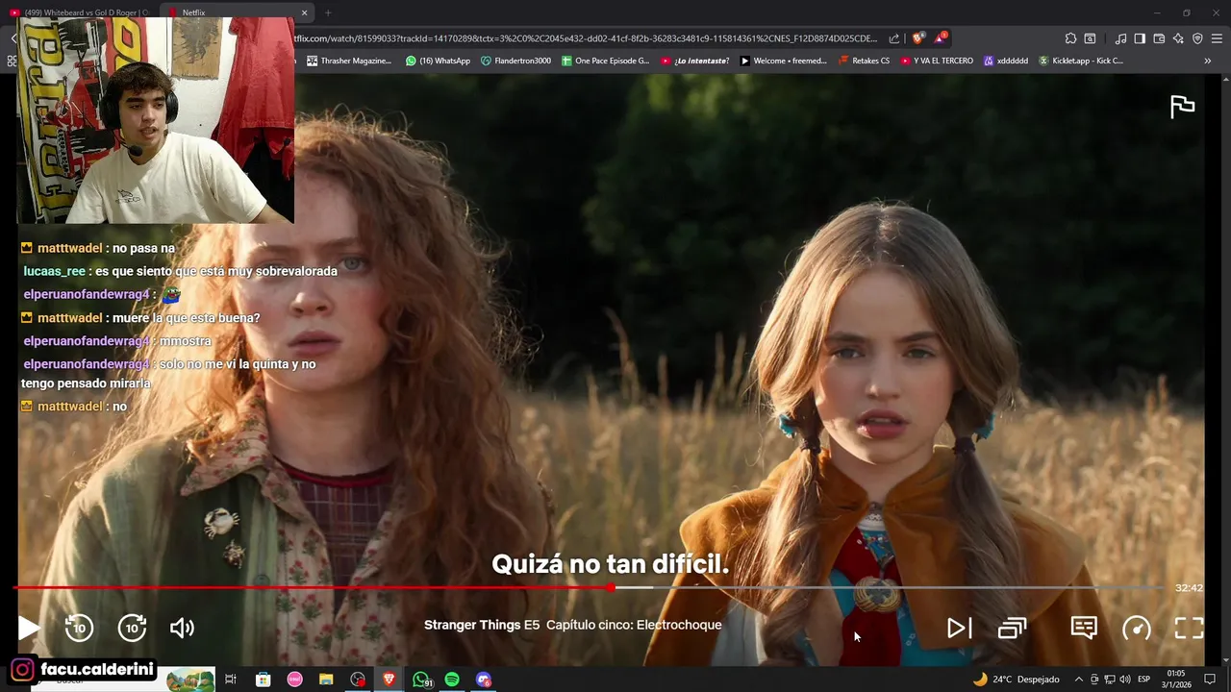Viewport: 1231px width, 692px height.
Task: Click remaining time 32:42 label
Action: pos(1189,587)
